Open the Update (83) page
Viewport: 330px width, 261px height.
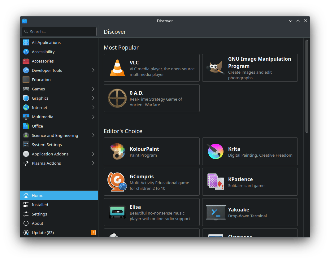coord(43,233)
